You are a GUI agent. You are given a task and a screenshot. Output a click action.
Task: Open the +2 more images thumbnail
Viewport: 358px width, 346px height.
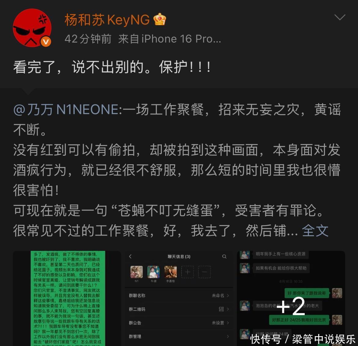tap(291, 298)
